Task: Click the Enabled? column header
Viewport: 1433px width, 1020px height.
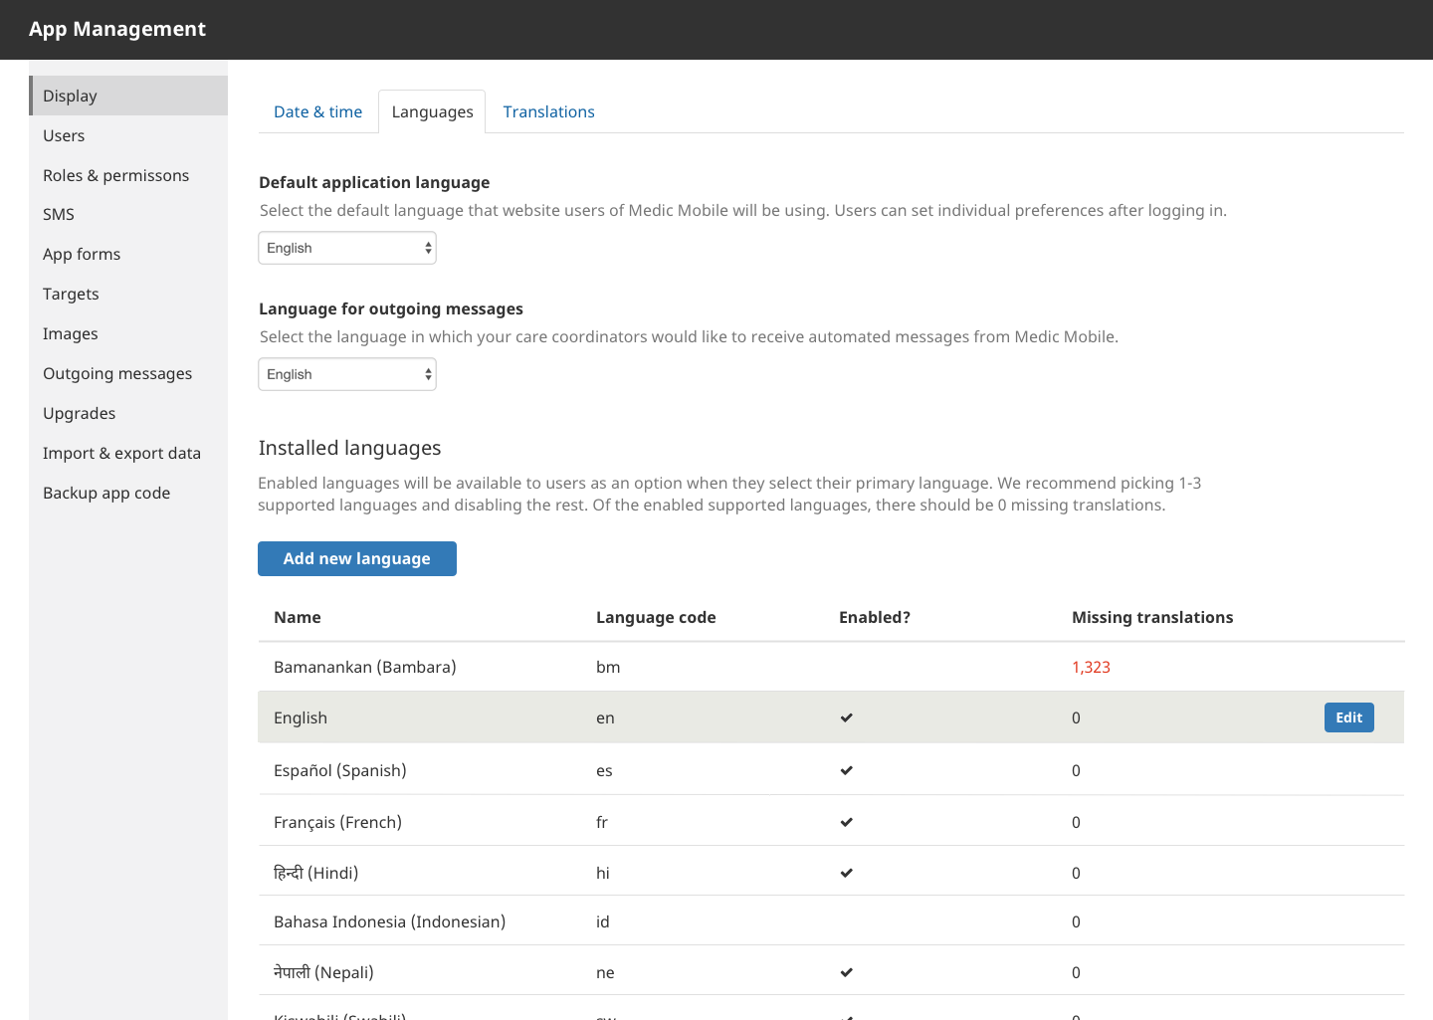Action: (x=875, y=617)
